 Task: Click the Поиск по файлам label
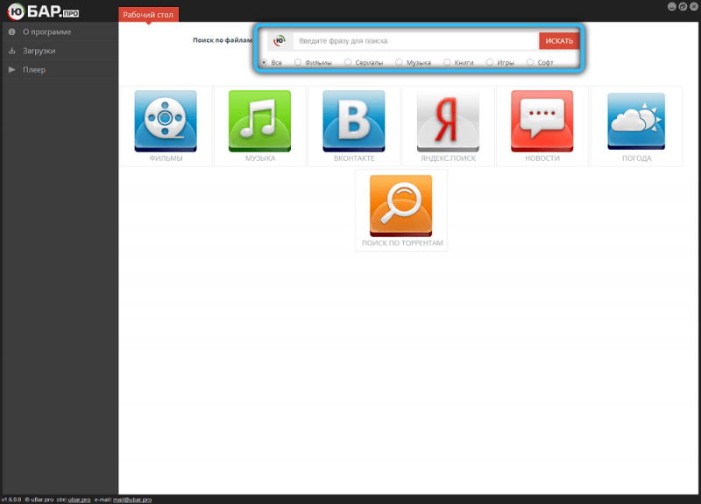pyautogui.click(x=223, y=40)
